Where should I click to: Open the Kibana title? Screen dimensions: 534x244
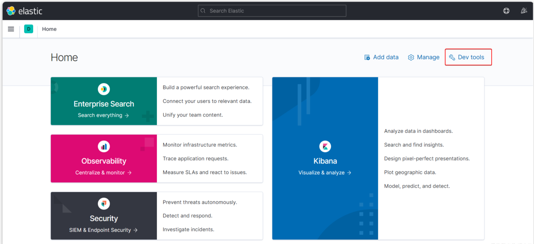click(325, 161)
